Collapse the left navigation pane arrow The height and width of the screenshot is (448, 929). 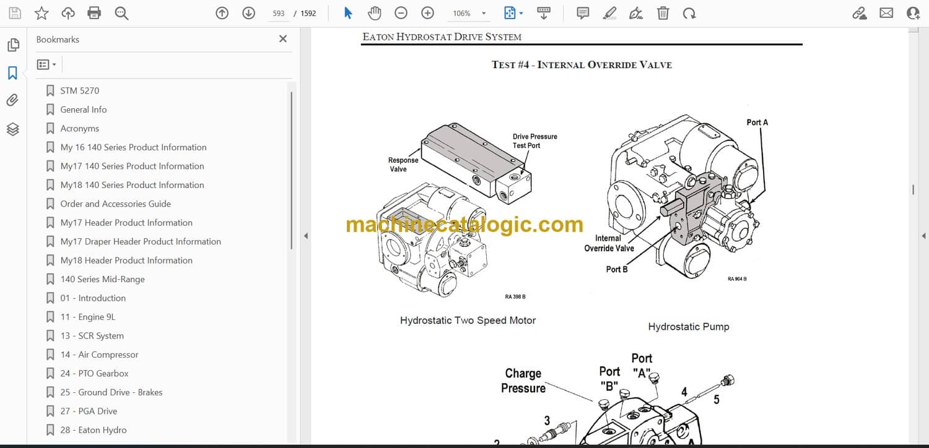[305, 236]
